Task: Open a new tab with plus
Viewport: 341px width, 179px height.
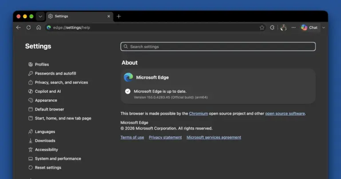Action: point(119,16)
